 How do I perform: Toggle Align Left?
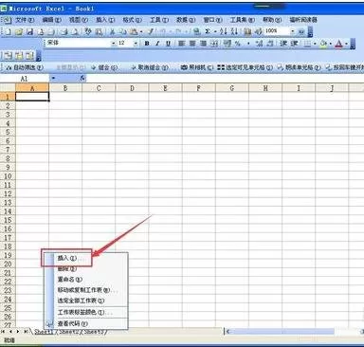coord(181,44)
